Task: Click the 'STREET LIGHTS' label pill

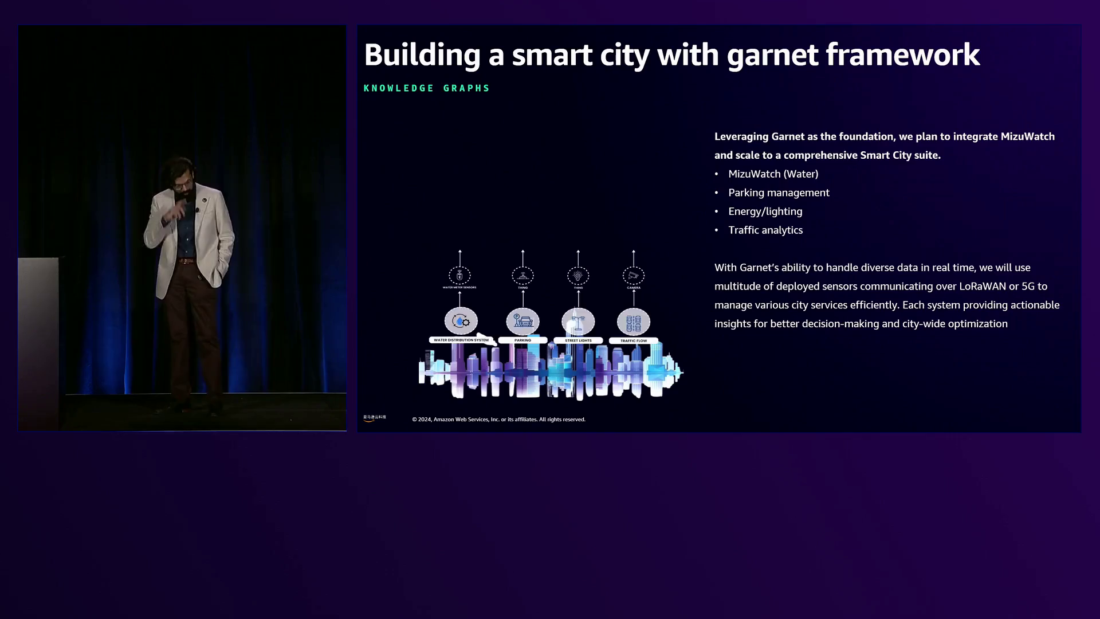Action: point(578,340)
